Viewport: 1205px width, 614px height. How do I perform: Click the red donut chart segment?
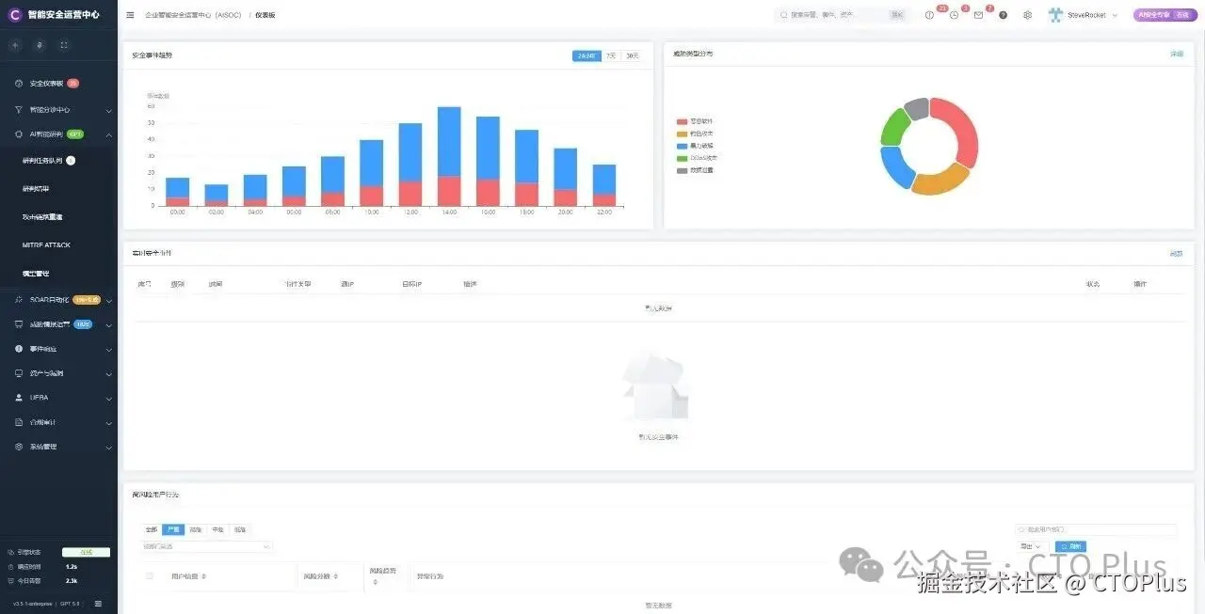[x=959, y=129]
